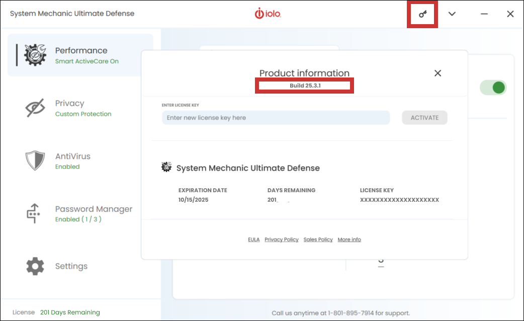Select the AntiVirus section label
Screen dimensions: 524x321
click(73, 156)
